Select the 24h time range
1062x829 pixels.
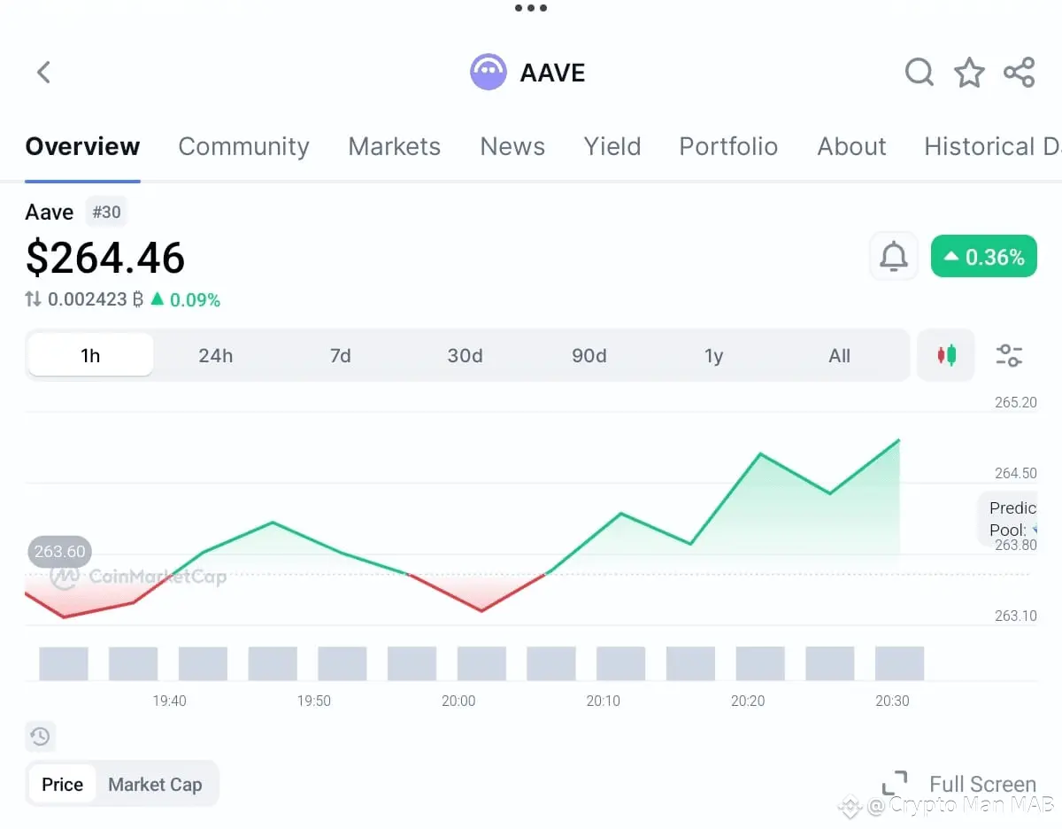[x=215, y=355]
